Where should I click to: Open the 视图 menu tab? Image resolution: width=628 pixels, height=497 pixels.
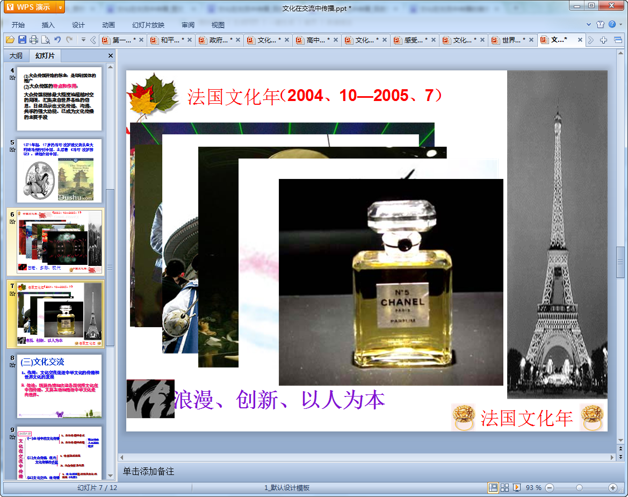[x=218, y=25]
